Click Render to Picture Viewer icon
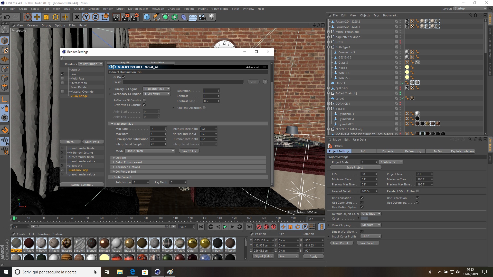Viewport: 493px width, 277px height. (126, 17)
